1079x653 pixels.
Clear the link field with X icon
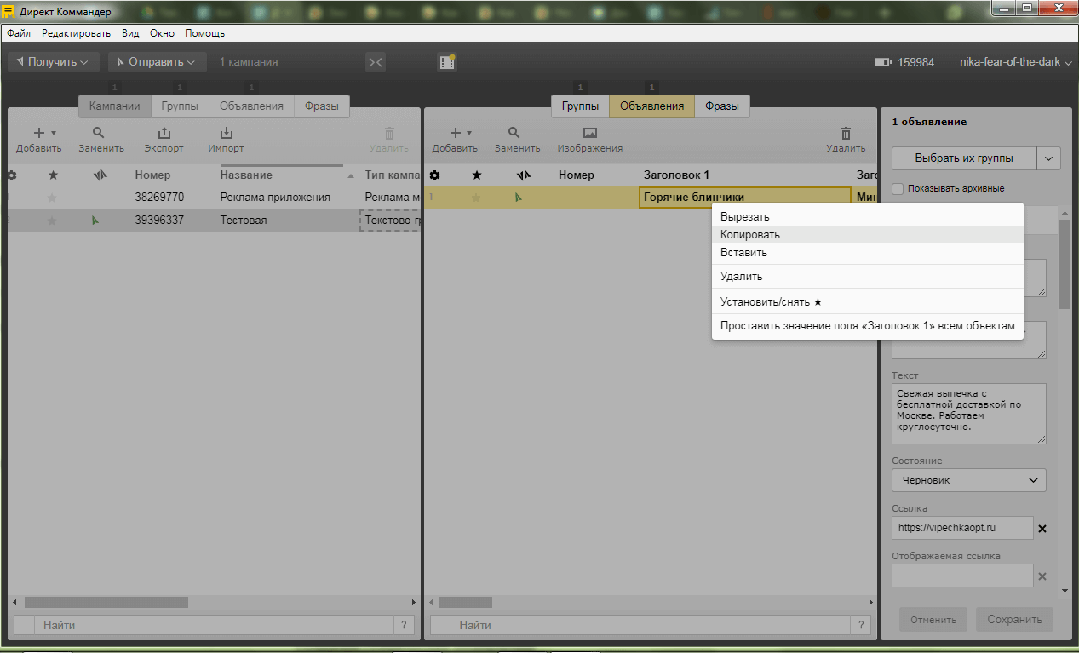tap(1042, 529)
